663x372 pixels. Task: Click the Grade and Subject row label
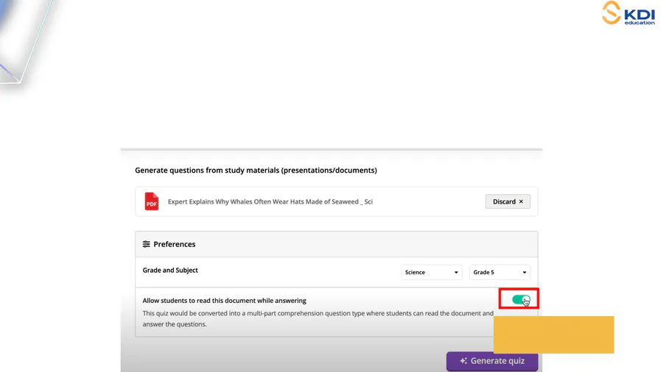(170, 271)
